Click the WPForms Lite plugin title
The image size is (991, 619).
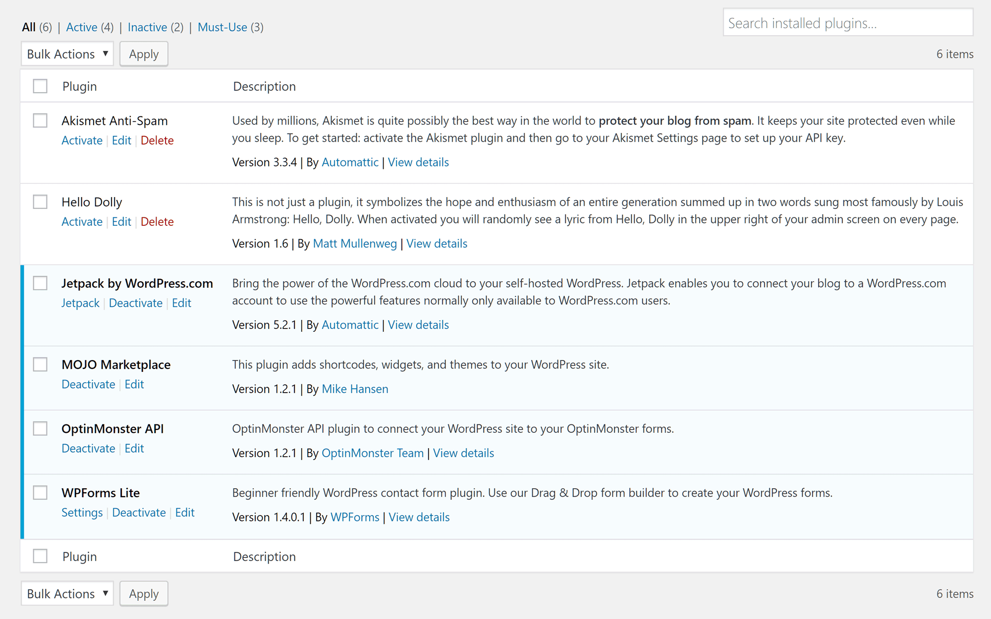coord(101,492)
